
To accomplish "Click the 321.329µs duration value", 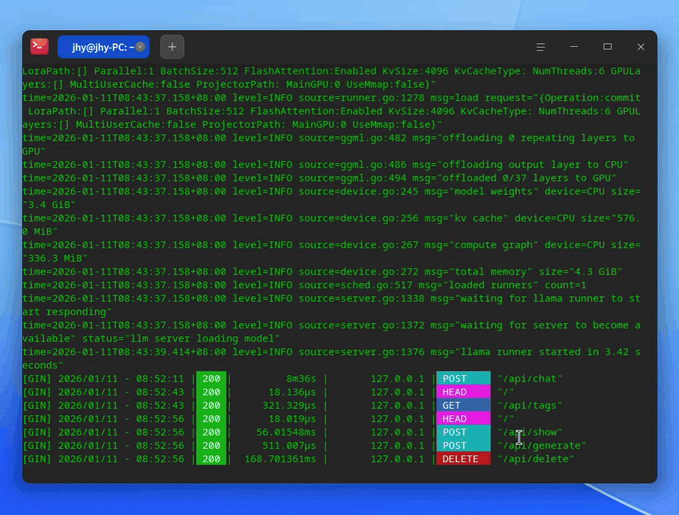I will [x=289, y=405].
